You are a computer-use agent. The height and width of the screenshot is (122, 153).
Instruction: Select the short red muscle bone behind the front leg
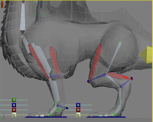click(54, 60)
